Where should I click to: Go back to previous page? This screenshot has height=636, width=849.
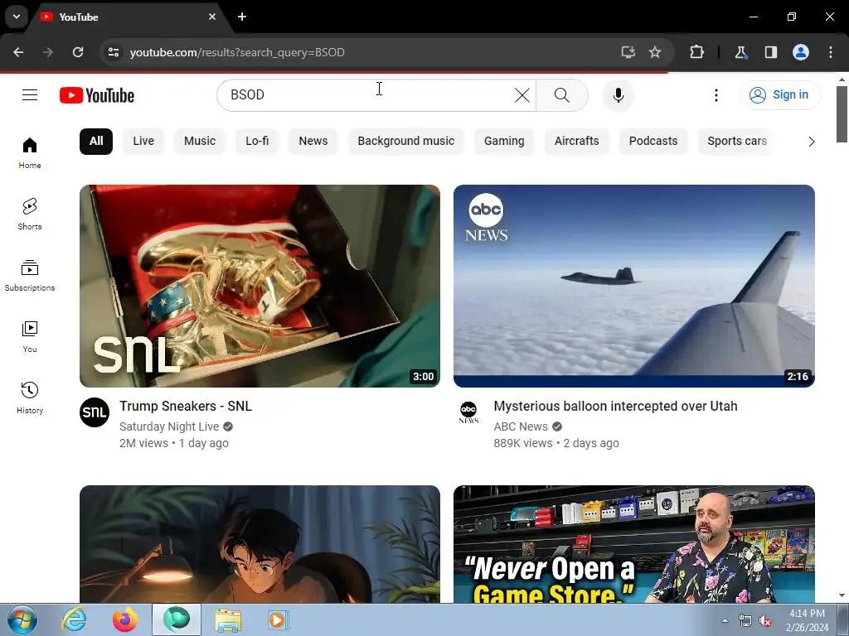(18, 52)
